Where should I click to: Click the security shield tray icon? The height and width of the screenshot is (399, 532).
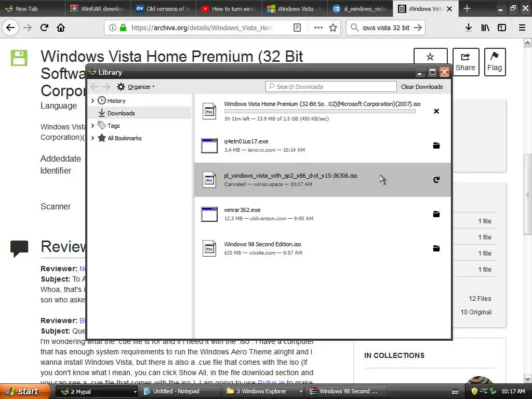click(x=474, y=391)
